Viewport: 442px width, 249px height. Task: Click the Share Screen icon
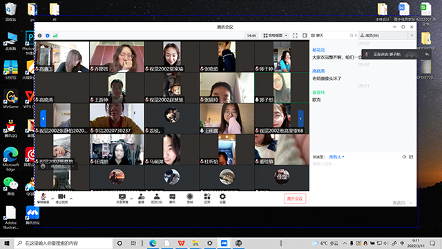point(122,199)
